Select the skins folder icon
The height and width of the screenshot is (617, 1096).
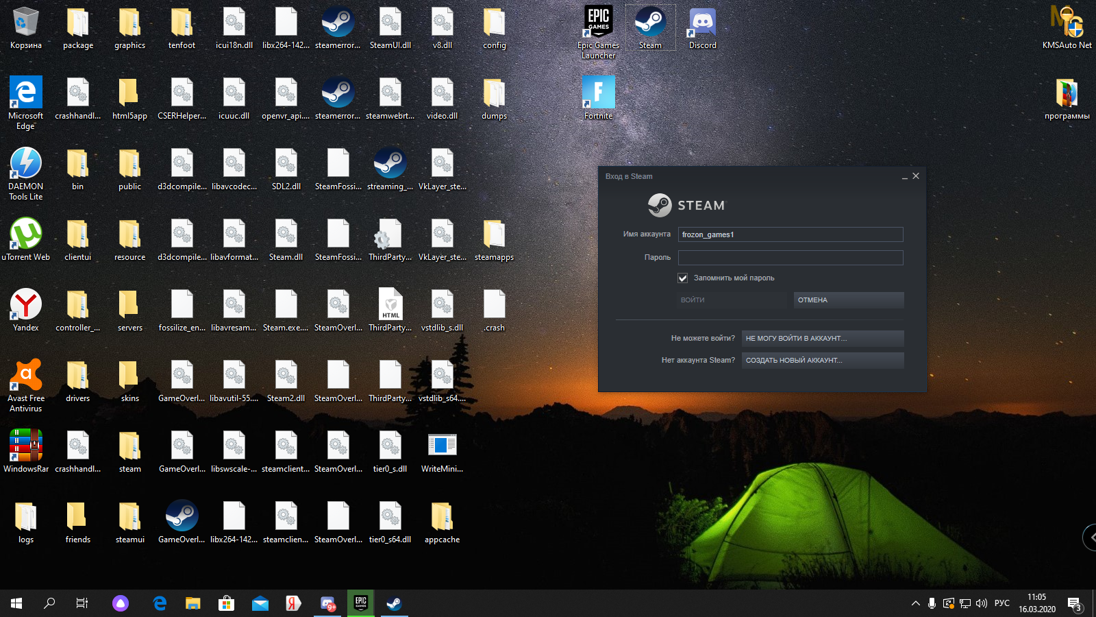coord(129,380)
